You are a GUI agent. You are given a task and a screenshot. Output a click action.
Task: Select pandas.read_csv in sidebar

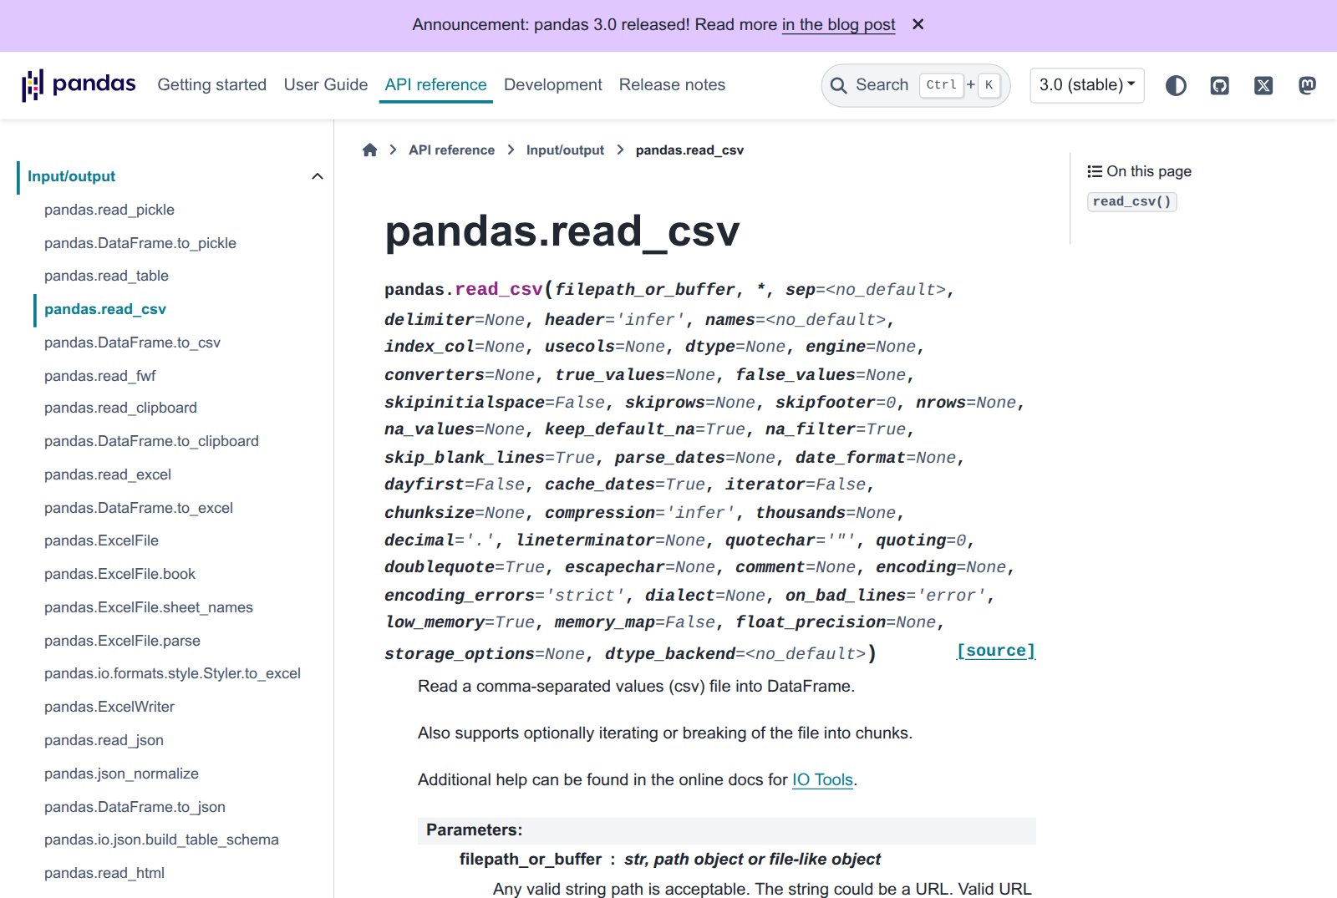[x=105, y=309]
